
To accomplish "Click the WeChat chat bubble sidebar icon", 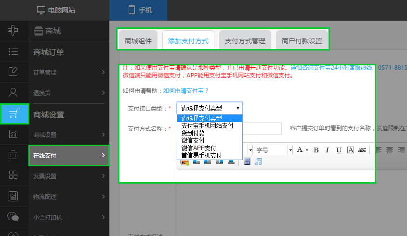I will (x=14, y=217).
